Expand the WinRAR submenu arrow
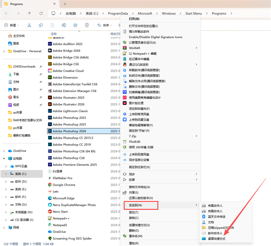This screenshot has height=246, width=271. pos(196,48)
